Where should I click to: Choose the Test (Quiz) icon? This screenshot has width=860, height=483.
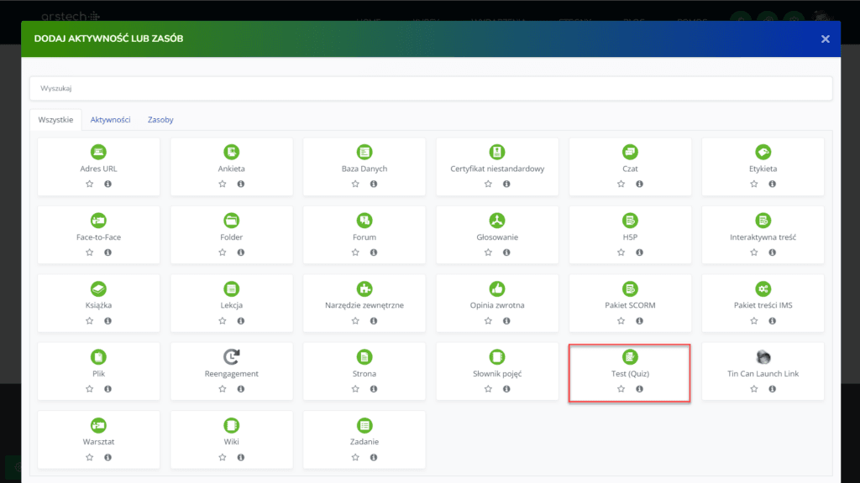[630, 357]
